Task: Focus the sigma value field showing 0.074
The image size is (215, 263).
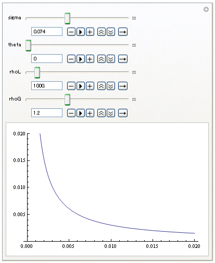Action: 47,32
